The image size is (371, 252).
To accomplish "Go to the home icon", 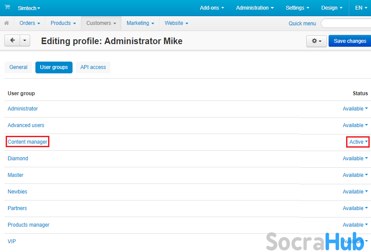I will tap(7, 23).
